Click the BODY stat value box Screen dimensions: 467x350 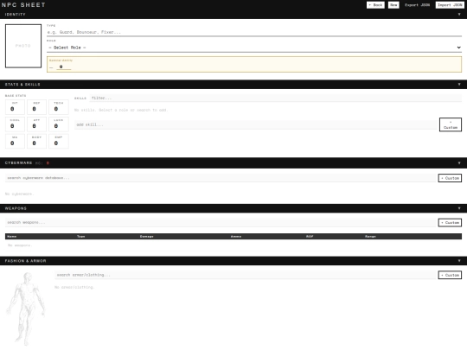tap(36, 142)
